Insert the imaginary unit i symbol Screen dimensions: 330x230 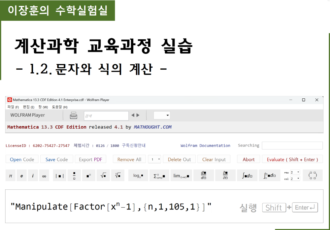pyautogui.click(x=33, y=176)
